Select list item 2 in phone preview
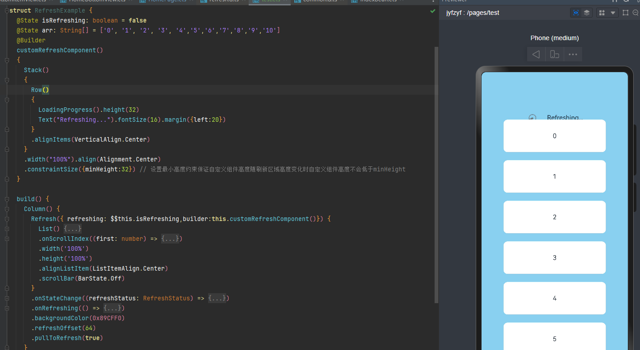The height and width of the screenshot is (350, 640). tap(555, 217)
